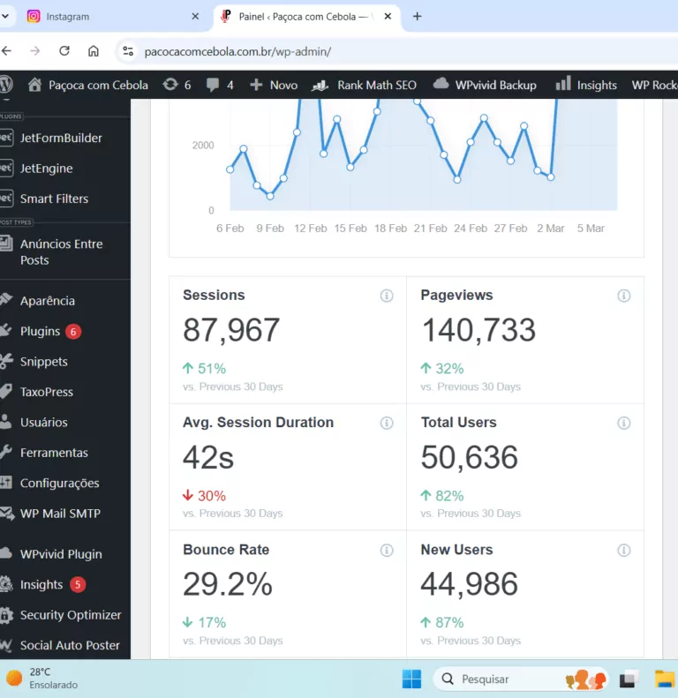Image resolution: width=678 pixels, height=698 pixels.
Task: Open the tab list dropdown arrow
Action: click(x=6, y=16)
